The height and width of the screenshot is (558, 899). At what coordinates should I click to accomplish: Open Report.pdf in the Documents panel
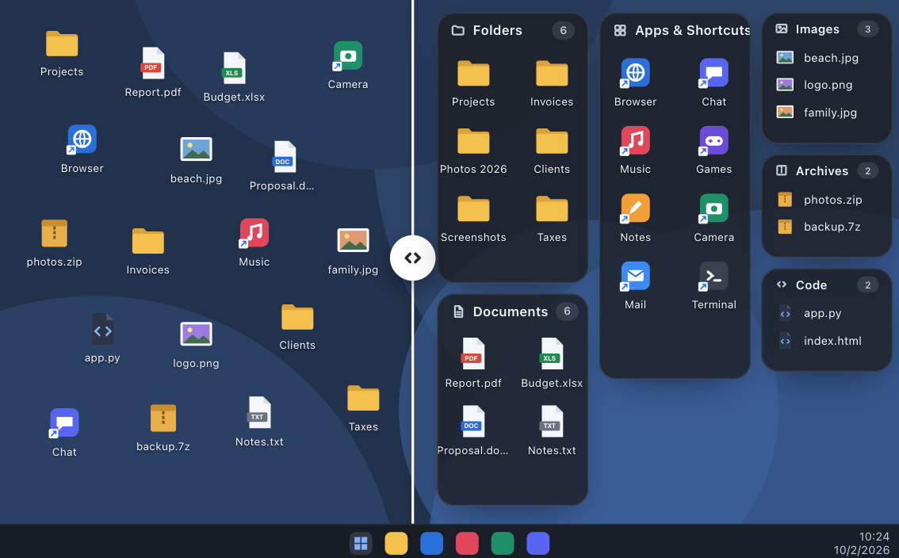pyautogui.click(x=473, y=364)
